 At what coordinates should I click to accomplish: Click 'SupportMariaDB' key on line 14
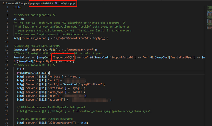[123, 57]
